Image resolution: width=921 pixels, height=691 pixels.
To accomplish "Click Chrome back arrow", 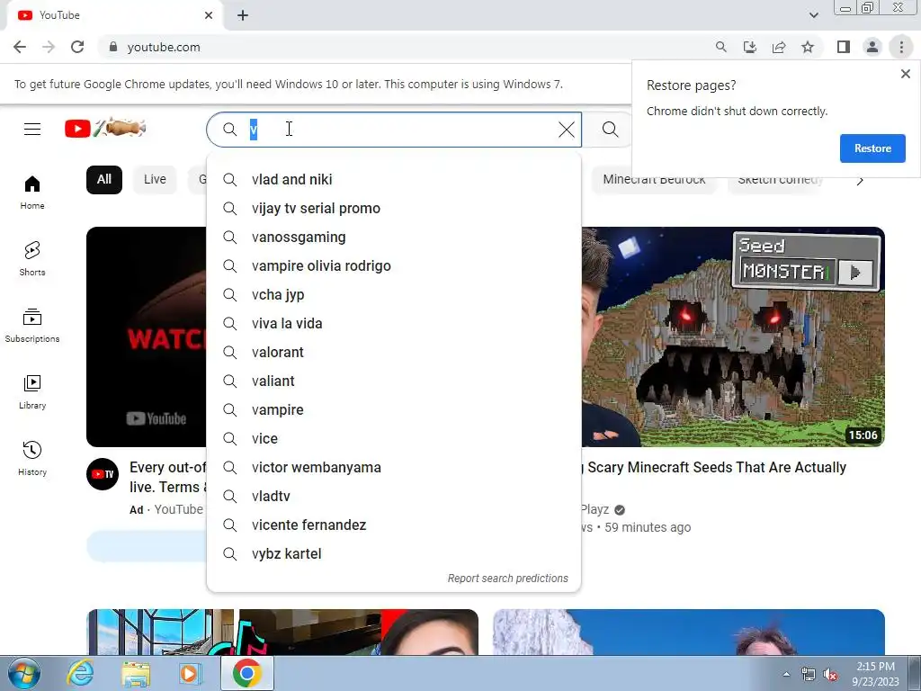I will (20, 47).
